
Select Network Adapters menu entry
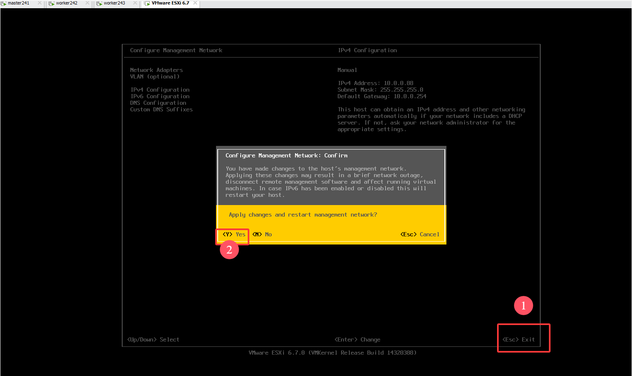coord(156,70)
